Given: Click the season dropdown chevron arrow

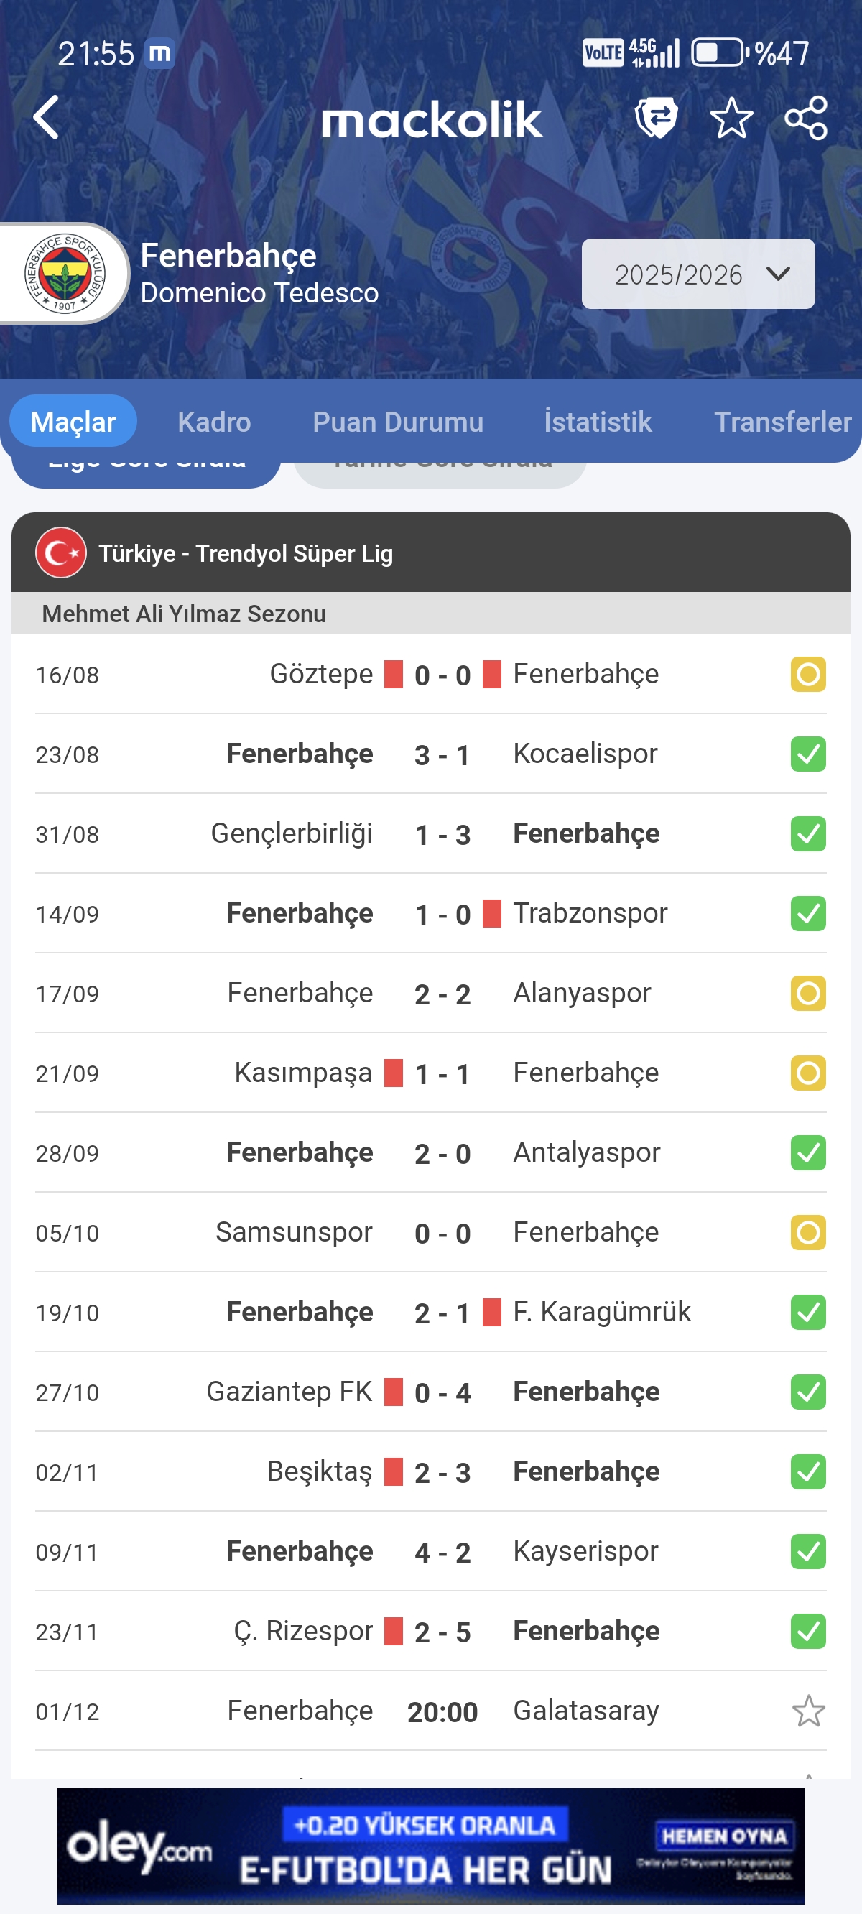Looking at the screenshot, I should point(778,274).
